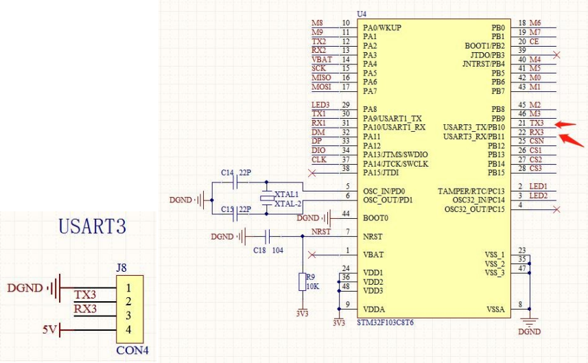Click the DP net label

pyautogui.click(x=317, y=141)
